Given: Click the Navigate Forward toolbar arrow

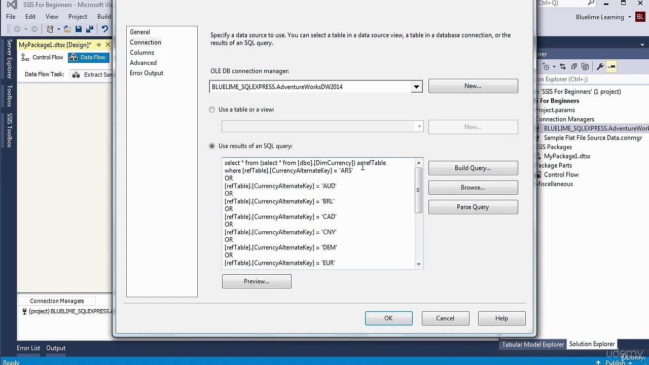Looking at the screenshot, I should pyautogui.click(x=34, y=29).
